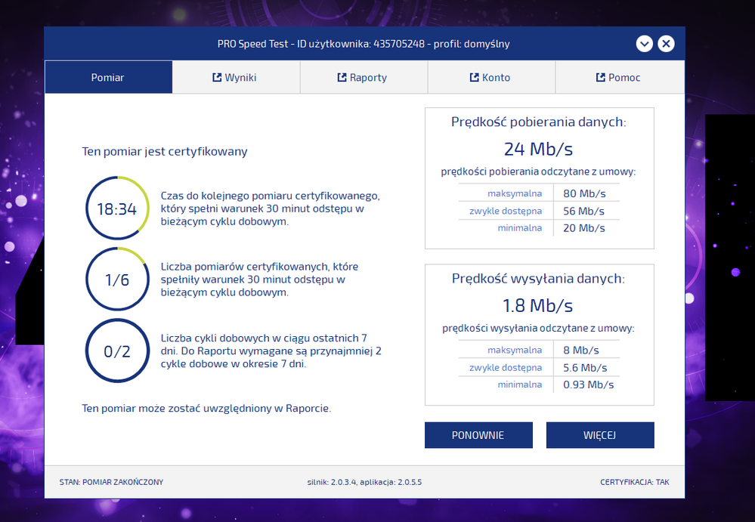
Task: Close PRO Speed Test with the X icon
Action: click(666, 44)
